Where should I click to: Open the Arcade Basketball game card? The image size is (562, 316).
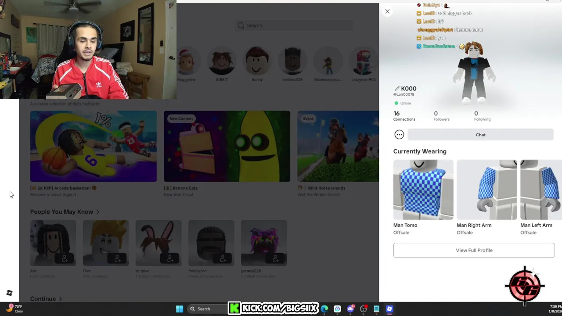coord(93,146)
